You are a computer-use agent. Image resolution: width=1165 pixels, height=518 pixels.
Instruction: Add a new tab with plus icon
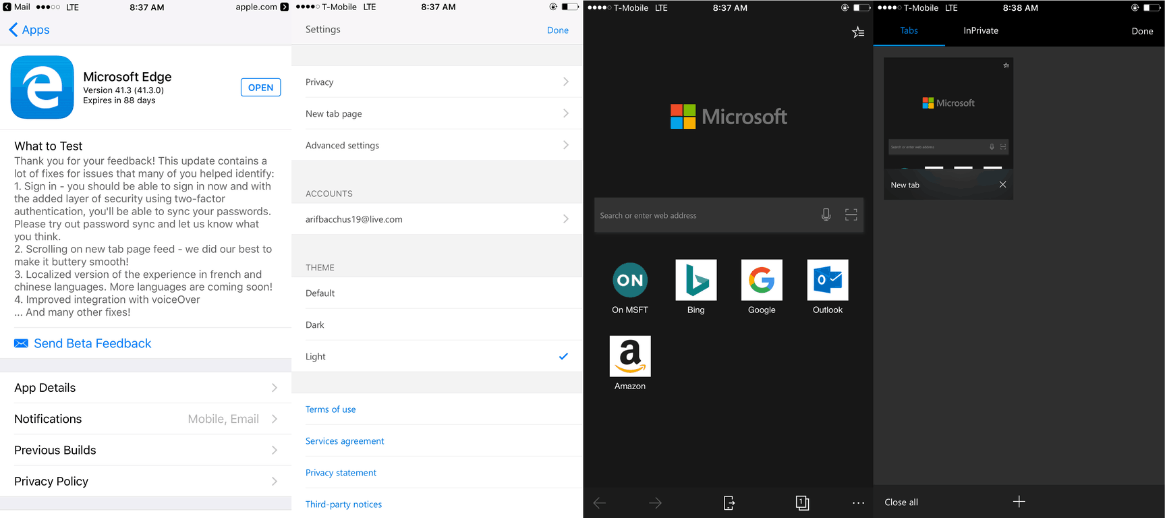(1019, 502)
